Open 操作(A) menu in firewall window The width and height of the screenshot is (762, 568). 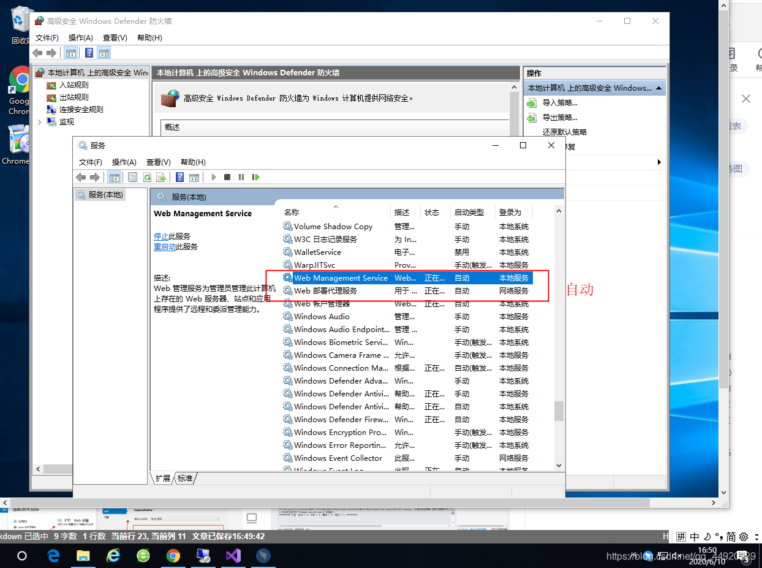81,37
